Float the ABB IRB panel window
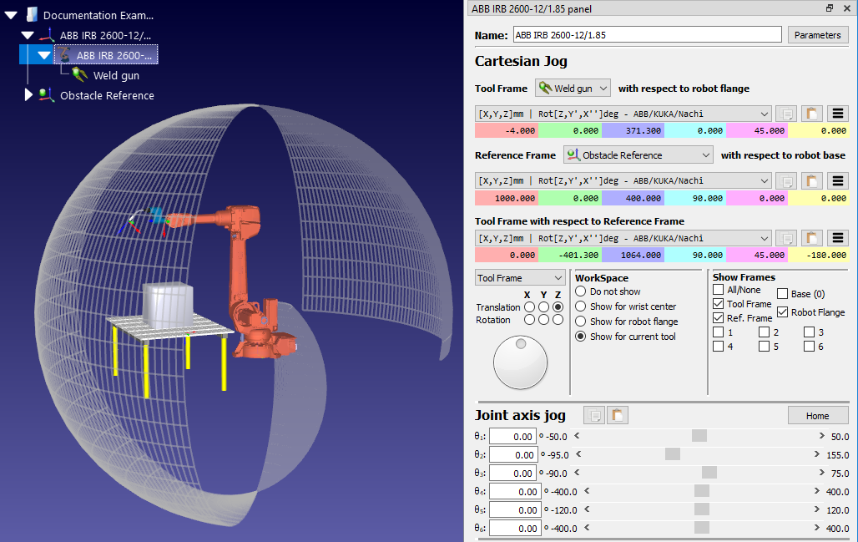 [x=830, y=8]
